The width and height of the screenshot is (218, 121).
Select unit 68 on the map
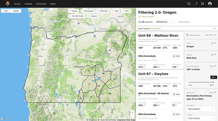[x=110, y=93]
